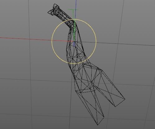Viewport: 155px width, 129px height.
Task: Click the short blue axis handle at the gizmo center
Action: pyautogui.click(x=74, y=44)
